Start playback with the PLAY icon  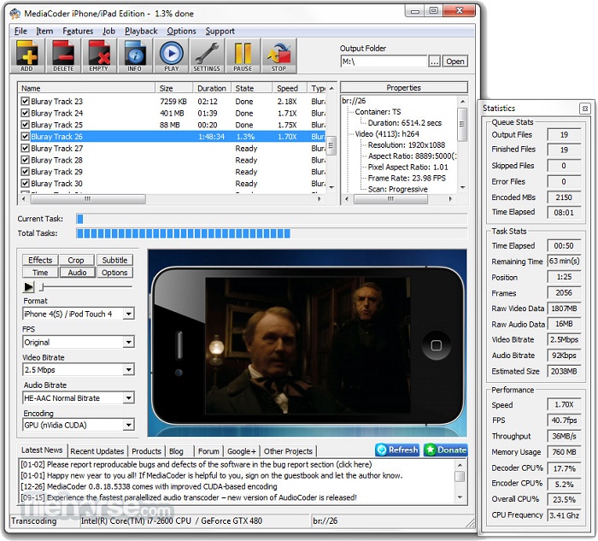(x=172, y=56)
